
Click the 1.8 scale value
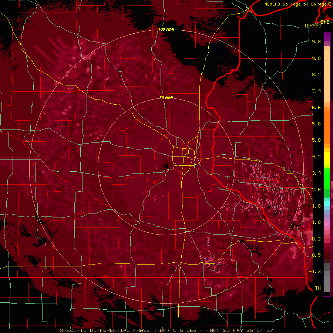316,206
